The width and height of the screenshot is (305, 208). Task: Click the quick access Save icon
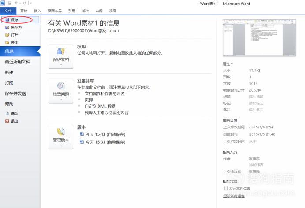[x=10, y=3]
